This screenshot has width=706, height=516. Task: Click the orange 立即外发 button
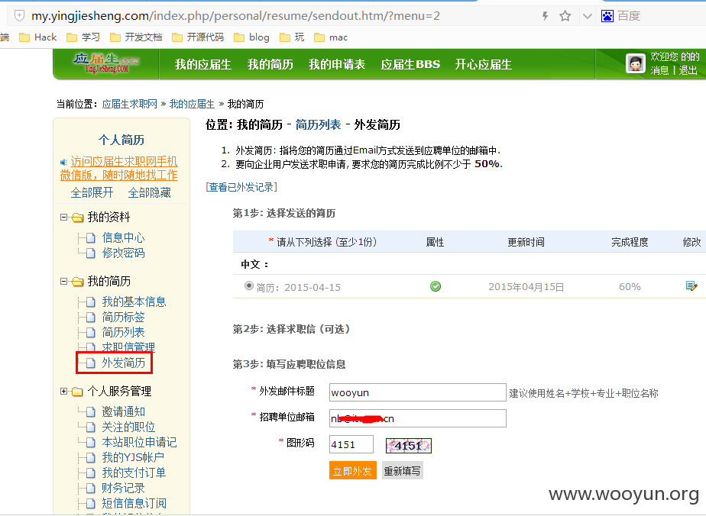pyautogui.click(x=352, y=470)
